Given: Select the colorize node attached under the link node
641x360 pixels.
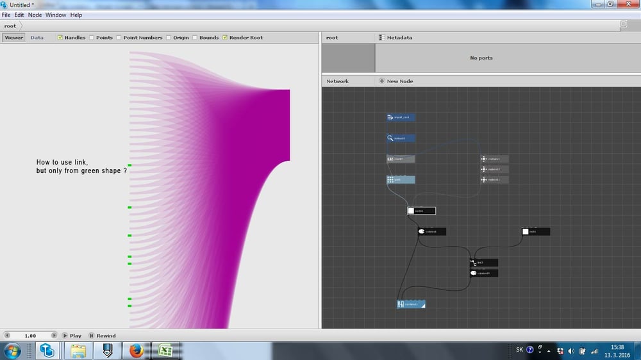Looking at the screenshot, I should 483,273.
